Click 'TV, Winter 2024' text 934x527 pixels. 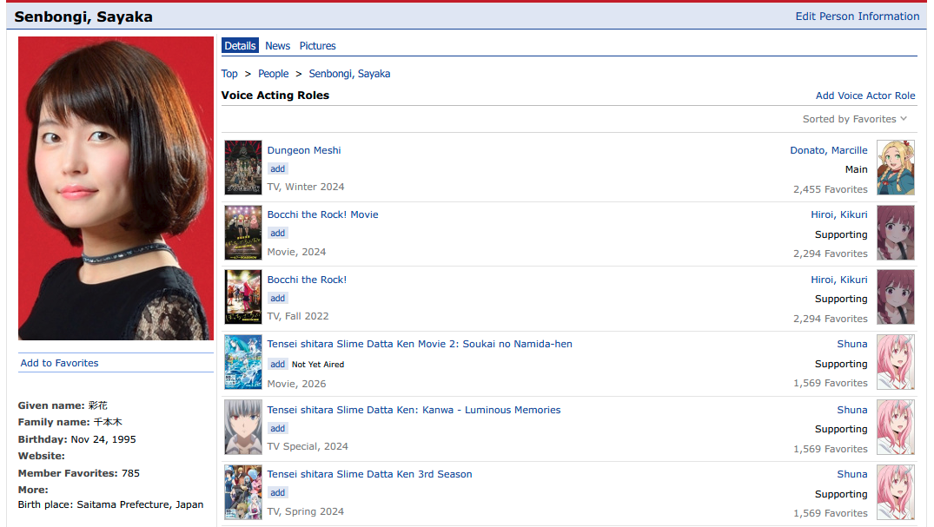click(306, 187)
